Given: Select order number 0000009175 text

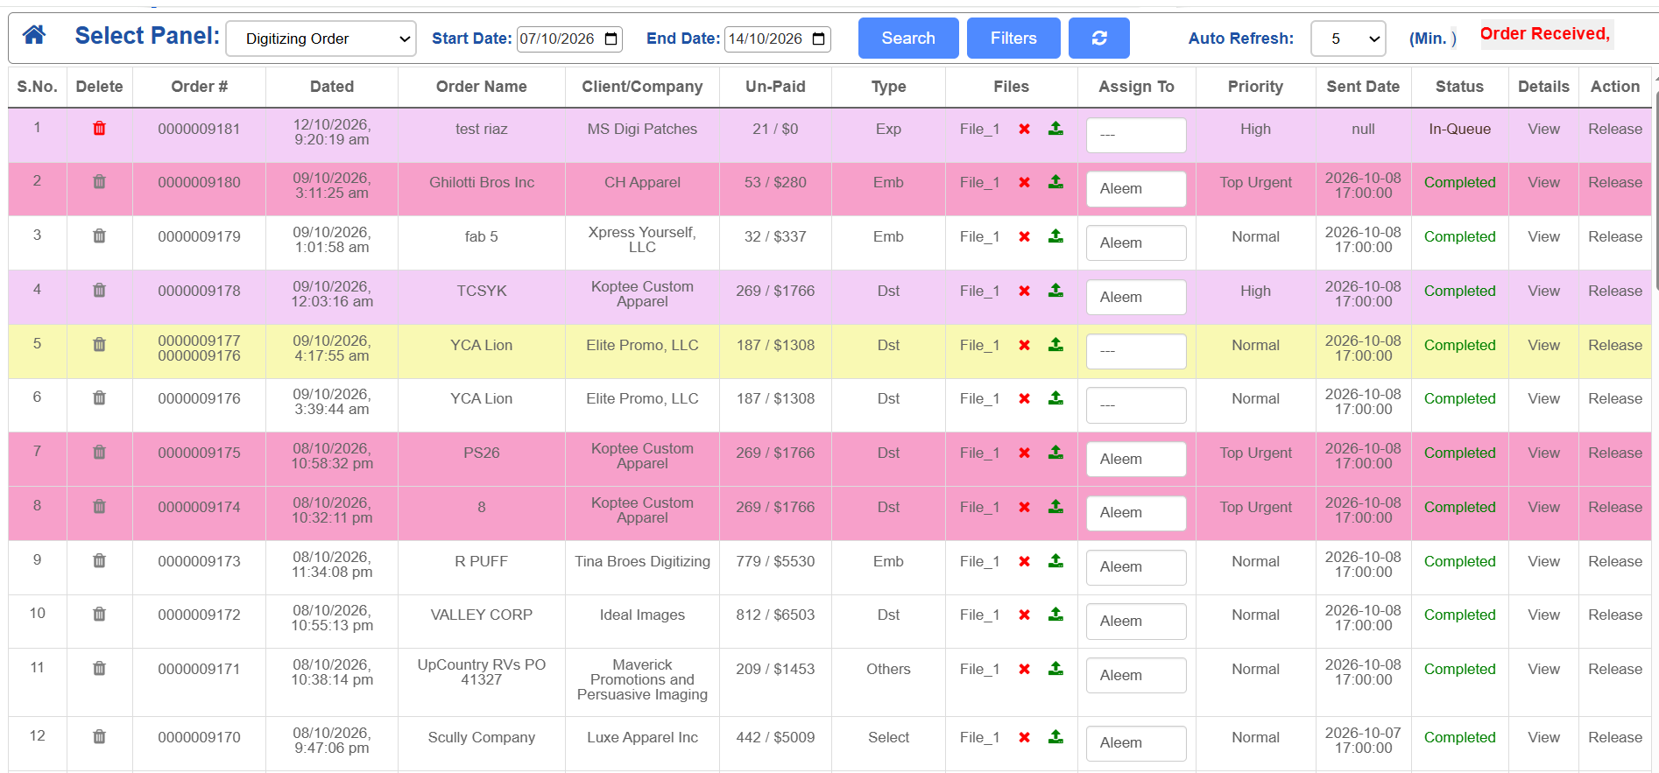Looking at the screenshot, I should [x=200, y=453].
